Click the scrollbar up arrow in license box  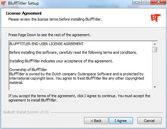point(155,44)
